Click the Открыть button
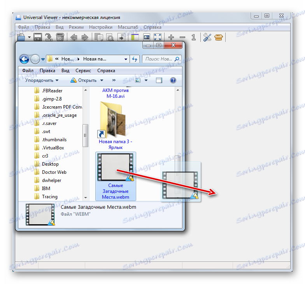 click(83, 80)
